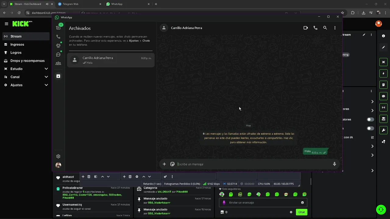Open archived chat Carrillo Adriana Perra
The width and height of the screenshot is (390, 219).
(111, 60)
